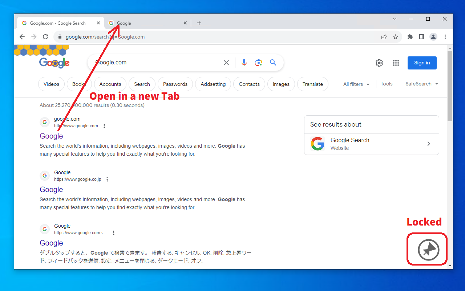
Task: Open the Tools button
Action: pos(387,84)
